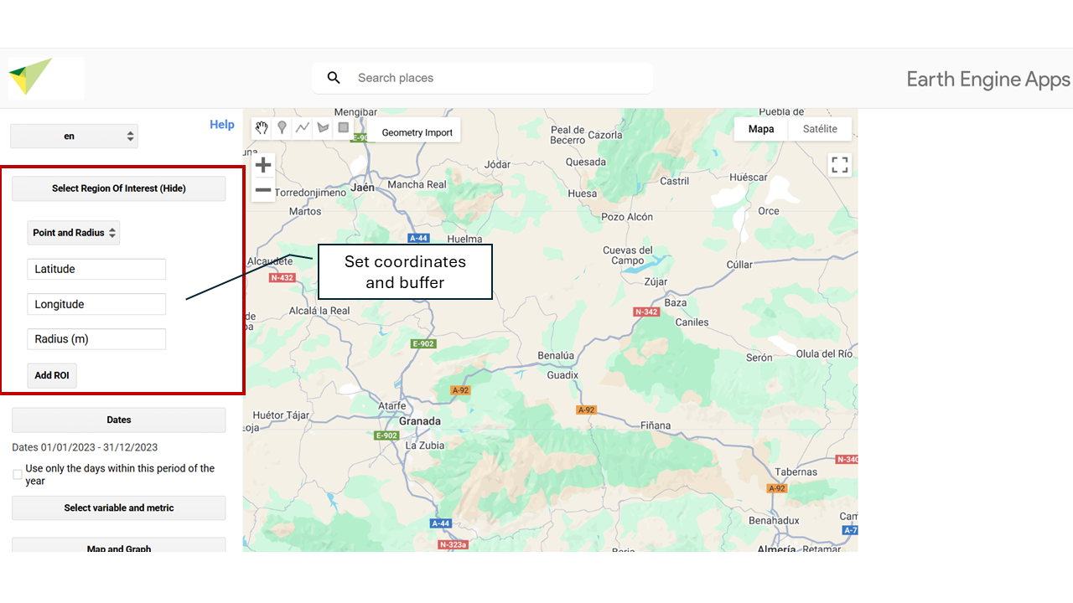The image size is (1073, 603).
Task: Select the polygon shape drawing tool
Action: pyautogui.click(x=323, y=128)
